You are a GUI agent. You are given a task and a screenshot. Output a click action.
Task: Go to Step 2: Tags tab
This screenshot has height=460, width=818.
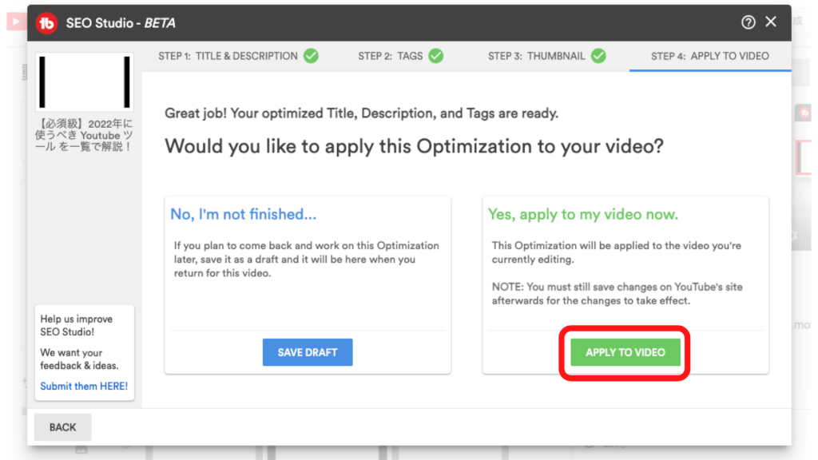coord(400,56)
